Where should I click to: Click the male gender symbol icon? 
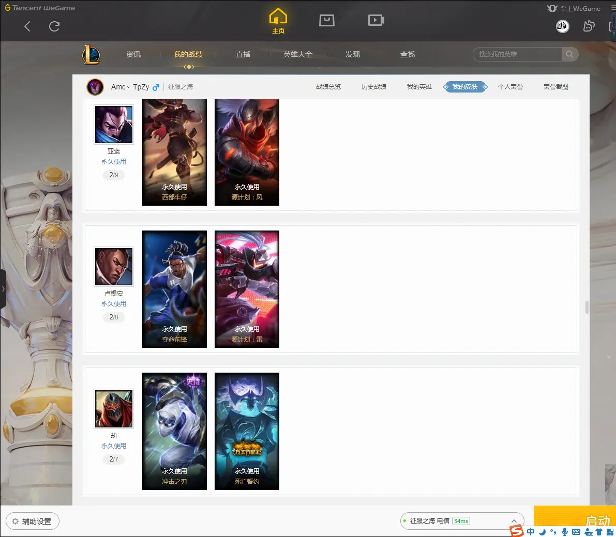(156, 87)
